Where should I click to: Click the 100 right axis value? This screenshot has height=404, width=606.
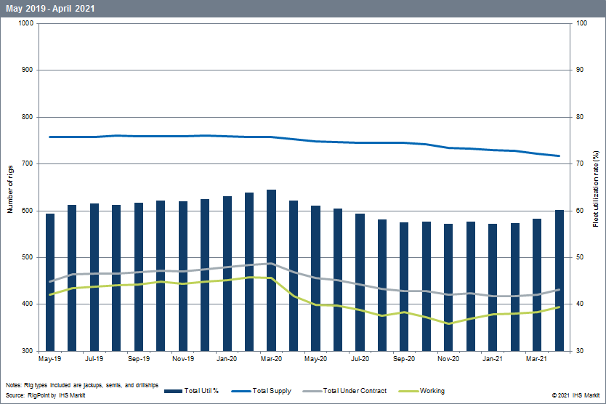[x=581, y=23]
